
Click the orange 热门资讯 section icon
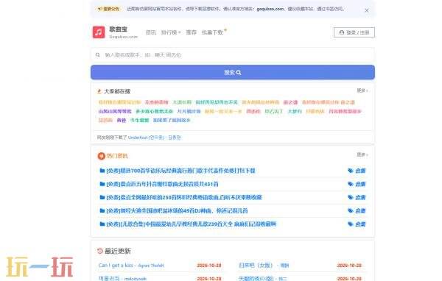click(101, 156)
